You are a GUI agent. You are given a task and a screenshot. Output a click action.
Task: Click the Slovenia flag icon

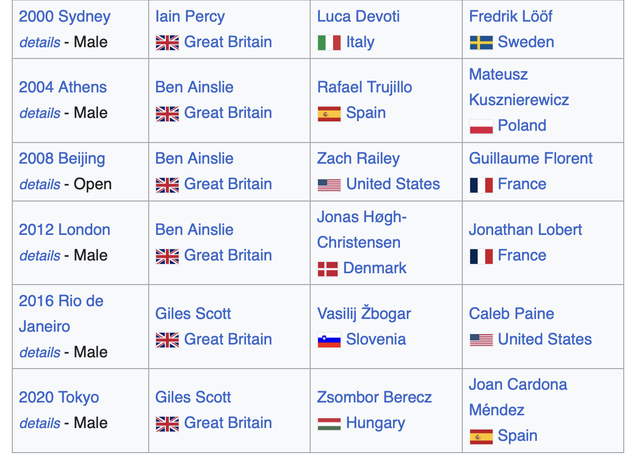pos(329,340)
